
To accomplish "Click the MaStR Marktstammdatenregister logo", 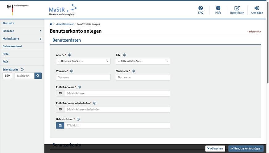I will 63,10.
